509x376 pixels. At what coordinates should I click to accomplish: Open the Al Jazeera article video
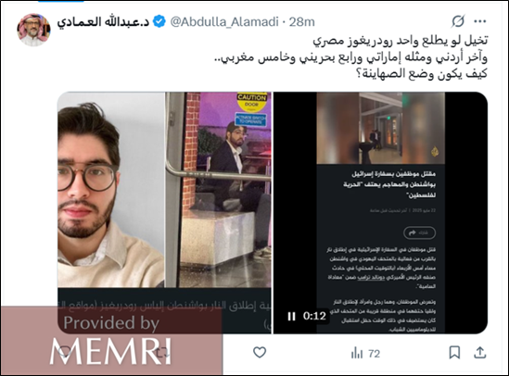click(380, 213)
